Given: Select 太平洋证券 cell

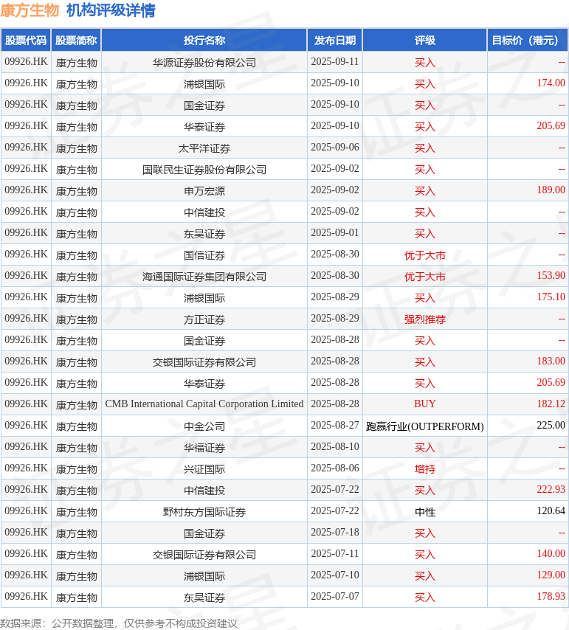Looking at the screenshot, I should tap(204, 148).
